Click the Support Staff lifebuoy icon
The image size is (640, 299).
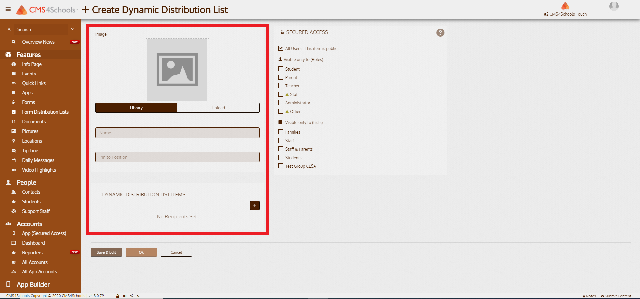(x=14, y=211)
